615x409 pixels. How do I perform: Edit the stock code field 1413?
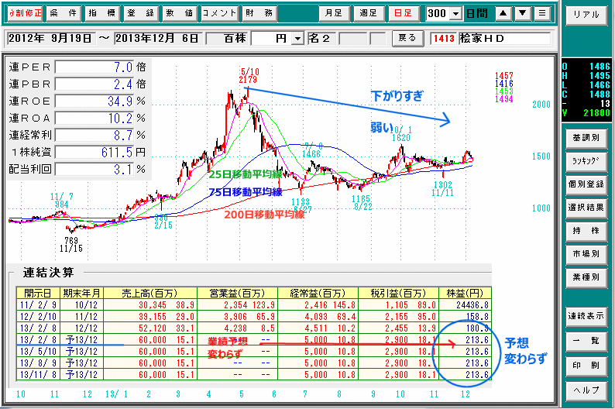[444, 39]
